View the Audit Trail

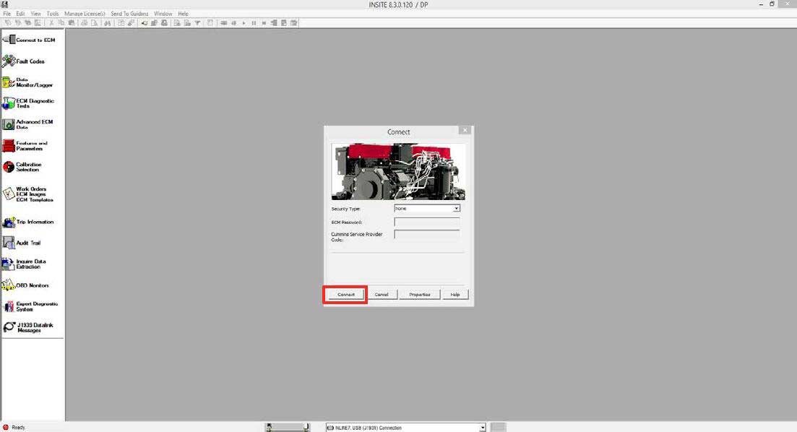[29, 242]
